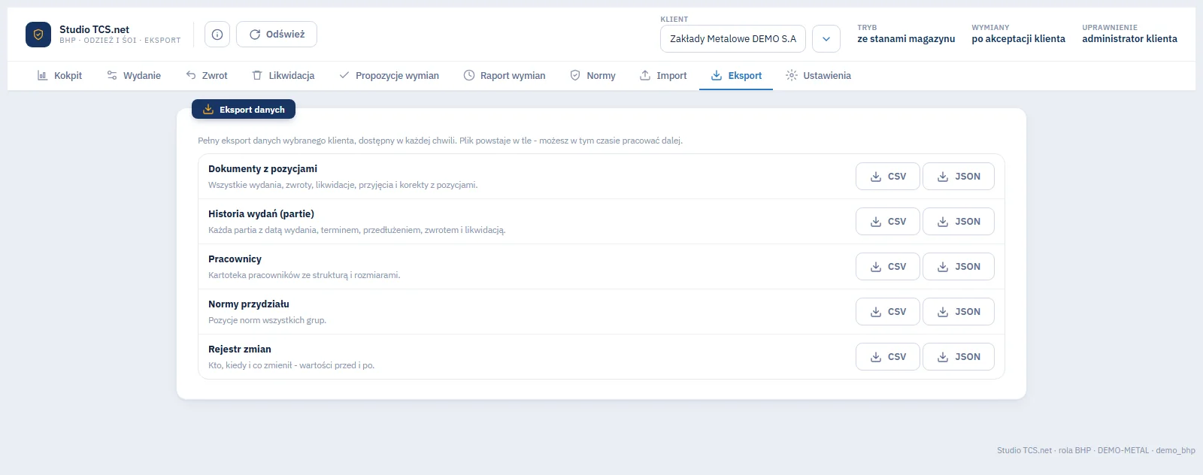Click the Studio TCS.net title text

click(x=94, y=29)
